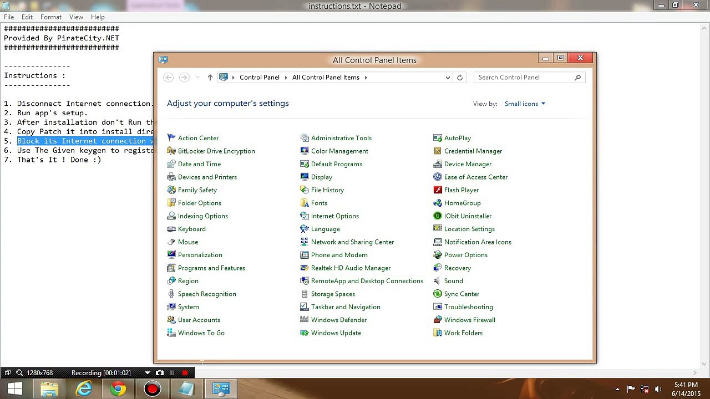Expand the address bar history dropdown

tap(448, 78)
